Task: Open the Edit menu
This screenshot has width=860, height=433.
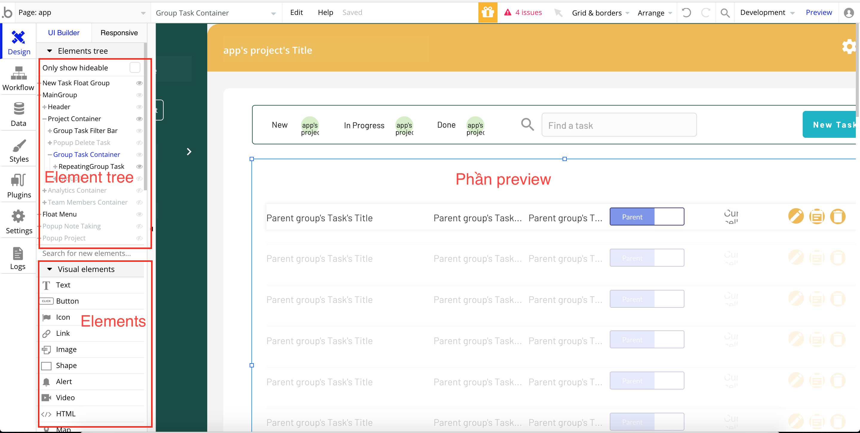Action: pyautogui.click(x=296, y=13)
